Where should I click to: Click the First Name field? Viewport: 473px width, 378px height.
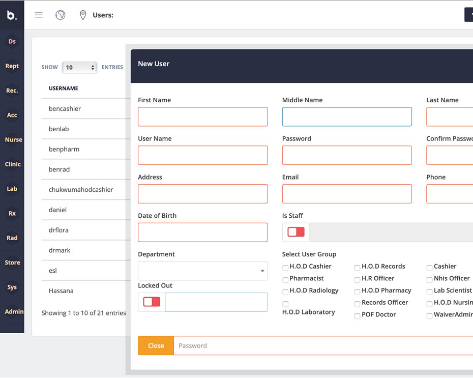point(203,117)
